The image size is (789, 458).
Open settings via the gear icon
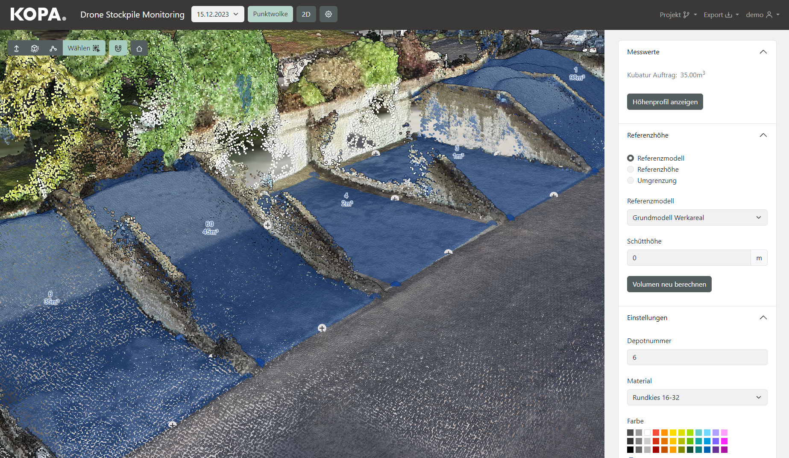pyautogui.click(x=329, y=14)
